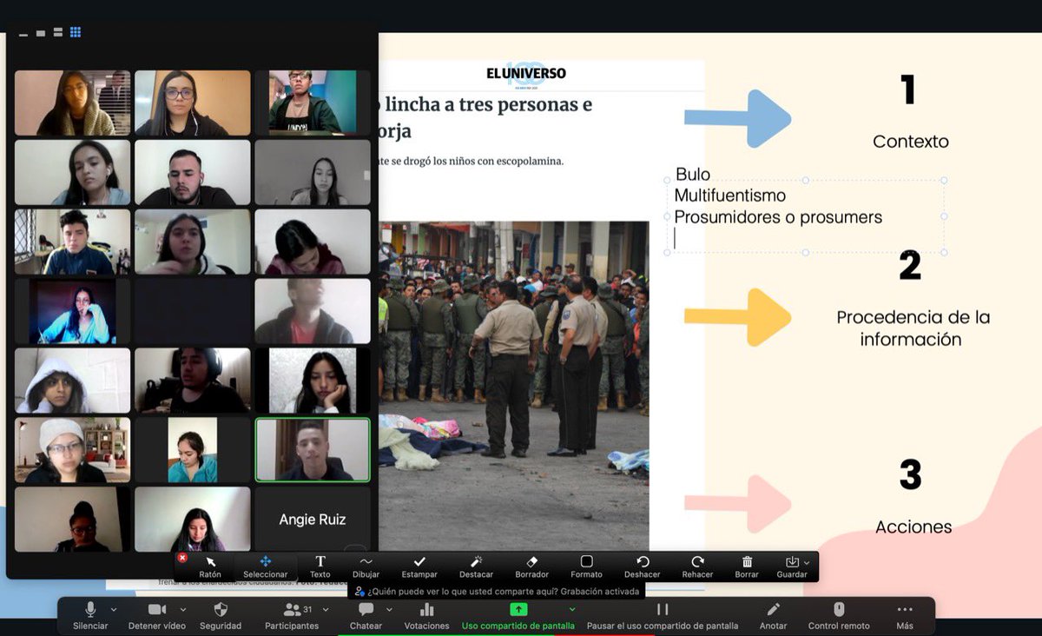Click Uso compartido de pantalla share button

518,615
